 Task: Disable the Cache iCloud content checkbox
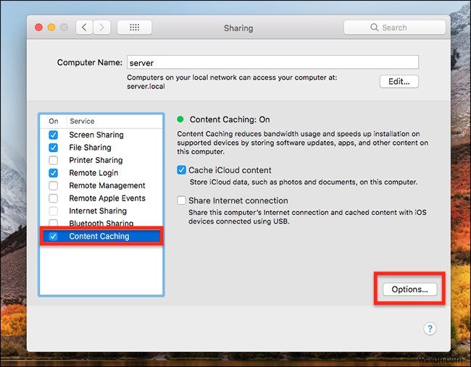point(181,170)
